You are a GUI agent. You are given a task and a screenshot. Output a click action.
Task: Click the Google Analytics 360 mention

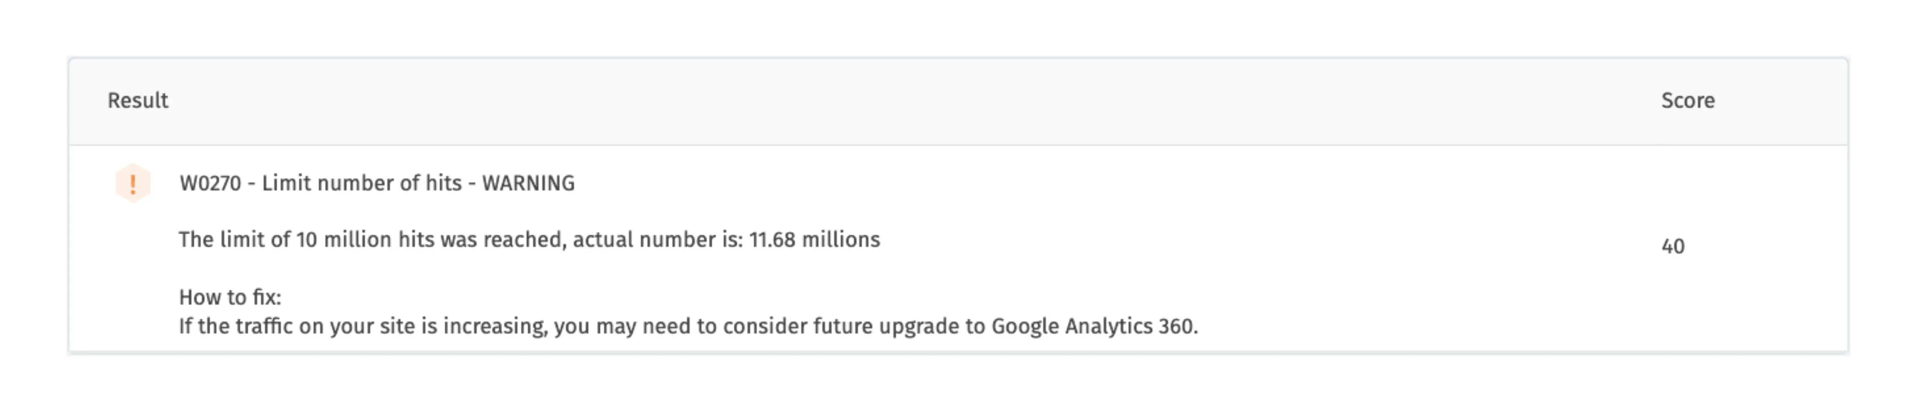(x=1094, y=327)
